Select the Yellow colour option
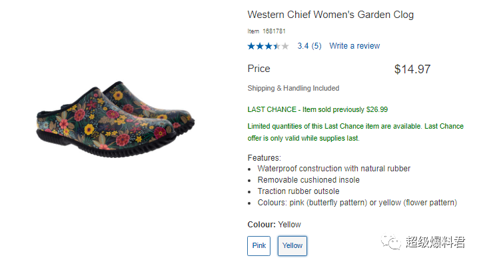 (292, 245)
